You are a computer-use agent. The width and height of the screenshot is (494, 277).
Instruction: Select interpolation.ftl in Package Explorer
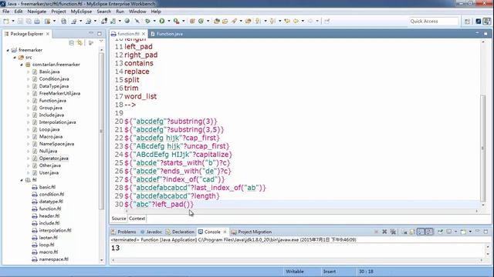[55, 230]
